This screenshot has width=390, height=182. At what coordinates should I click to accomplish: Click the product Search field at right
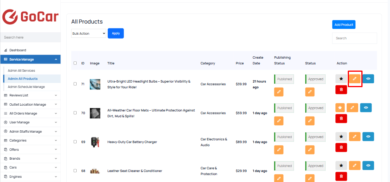(354, 38)
